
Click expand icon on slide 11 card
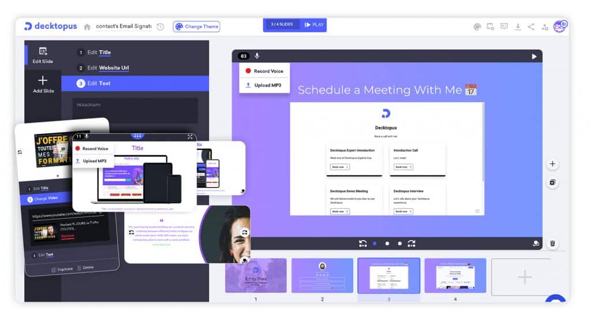click(190, 137)
